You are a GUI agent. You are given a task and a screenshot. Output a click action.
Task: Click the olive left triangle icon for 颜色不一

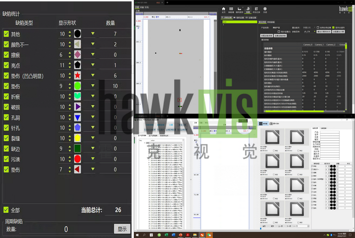point(78,44)
